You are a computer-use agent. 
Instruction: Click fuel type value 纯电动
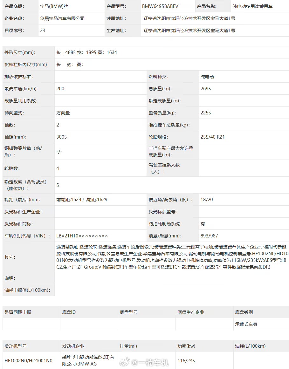click(x=207, y=77)
